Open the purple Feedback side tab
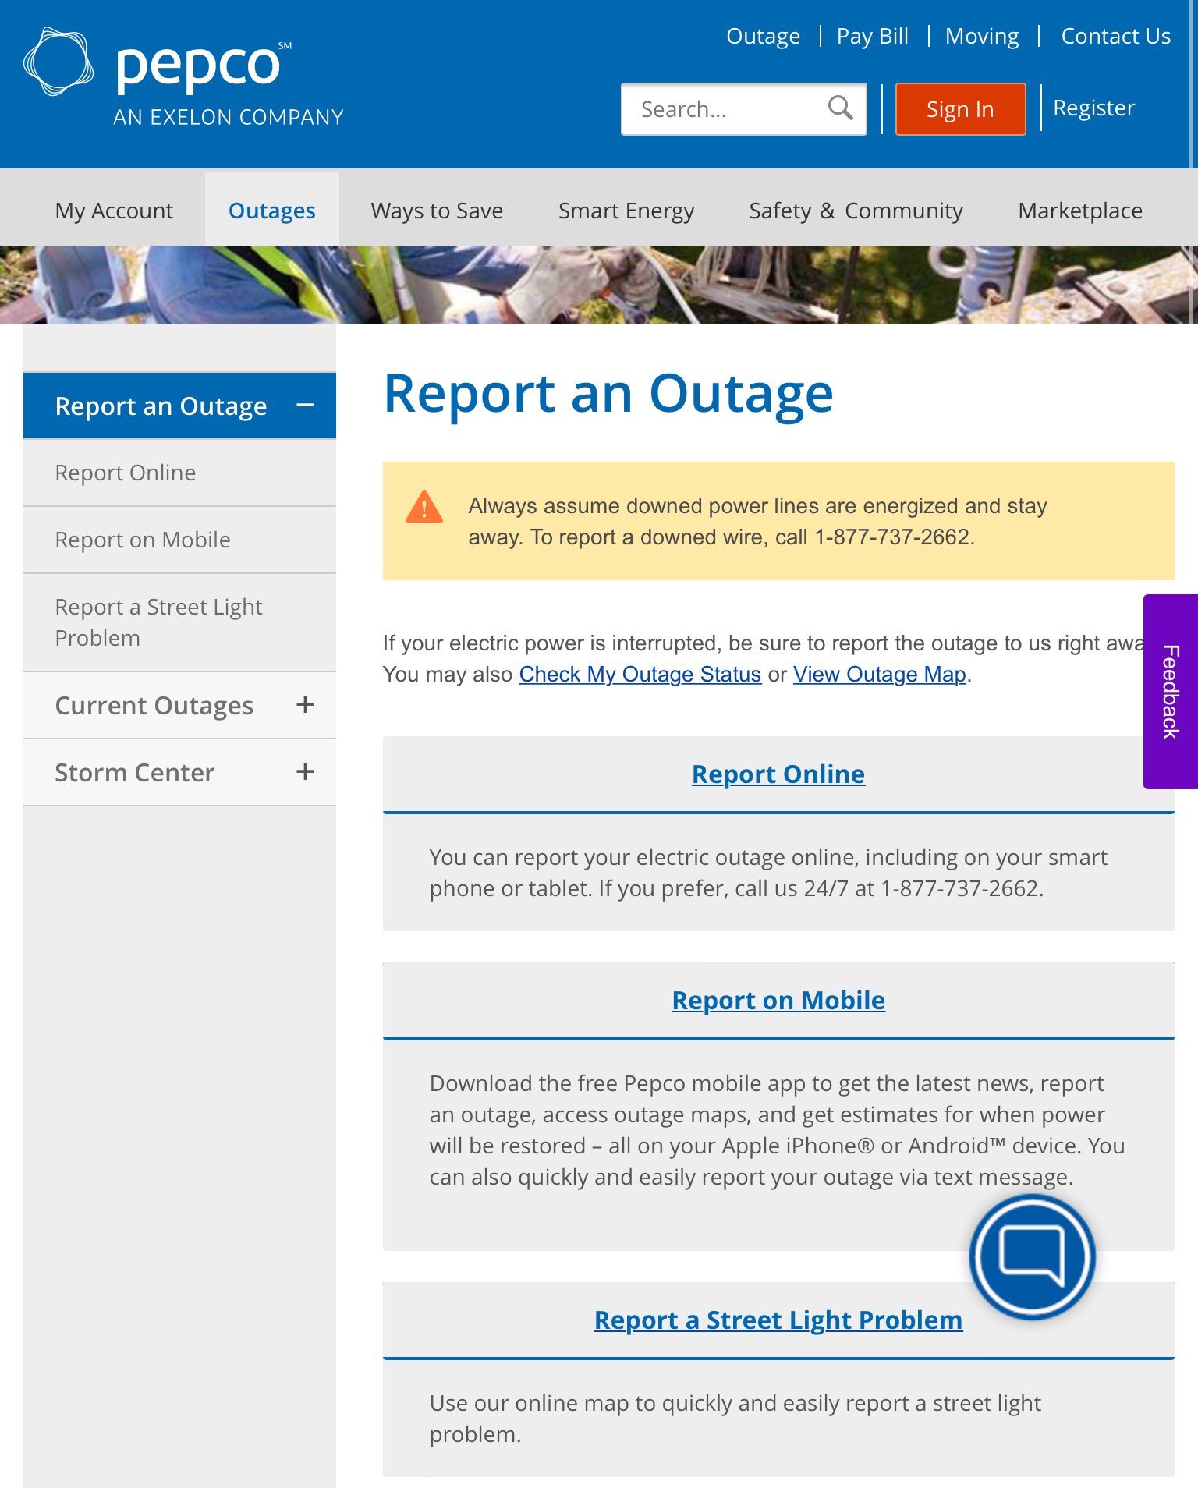 pyautogui.click(x=1170, y=692)
